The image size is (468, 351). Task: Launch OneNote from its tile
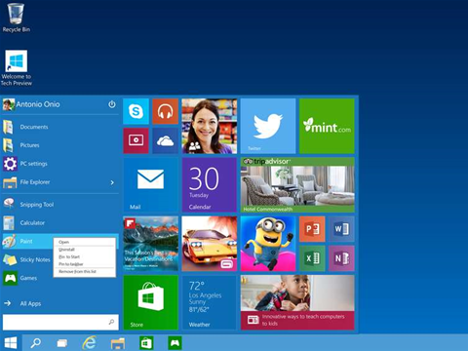(341, 258)
